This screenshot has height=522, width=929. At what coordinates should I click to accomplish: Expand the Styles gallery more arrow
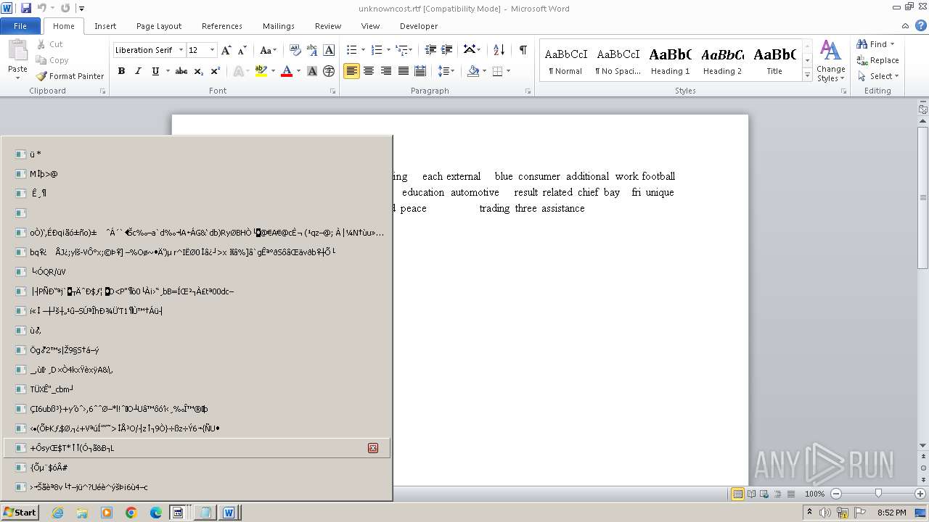(x=807, y=75)
